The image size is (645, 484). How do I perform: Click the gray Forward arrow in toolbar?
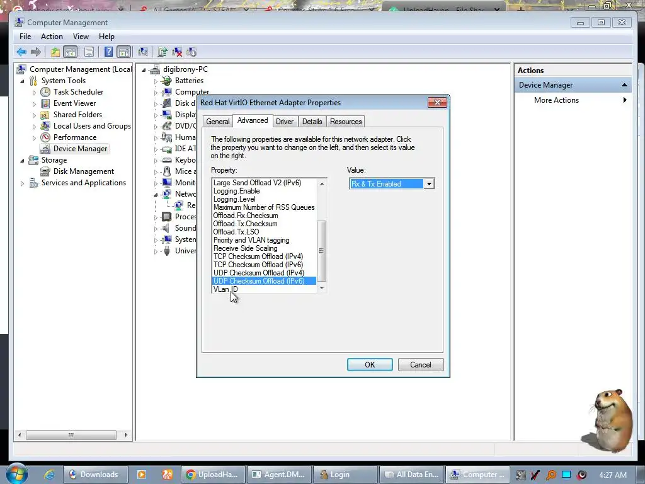point(36,52)
